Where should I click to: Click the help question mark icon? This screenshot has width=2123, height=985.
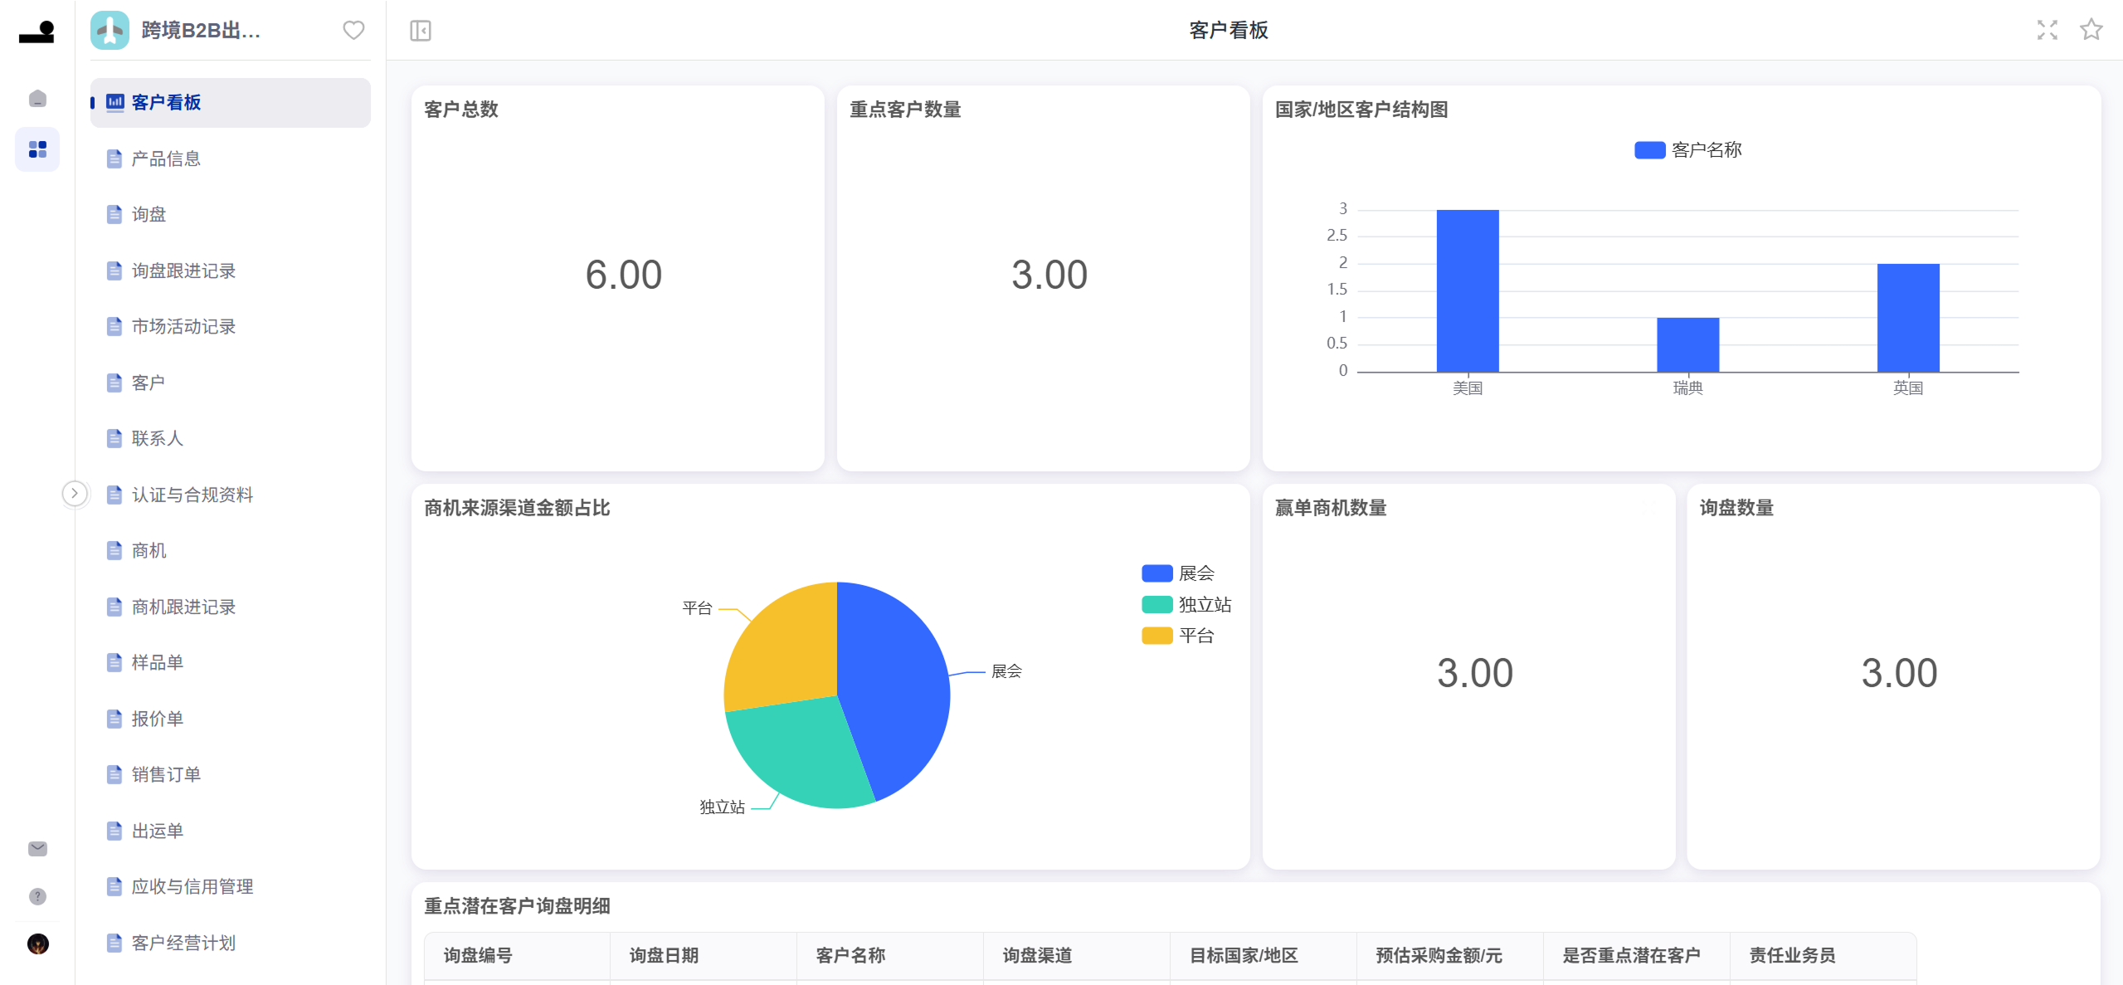(x=37, y=896)
